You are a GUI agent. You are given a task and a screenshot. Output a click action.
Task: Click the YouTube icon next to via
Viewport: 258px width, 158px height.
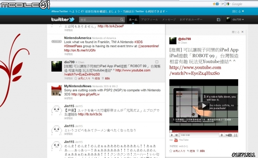(x=176, y=140)
